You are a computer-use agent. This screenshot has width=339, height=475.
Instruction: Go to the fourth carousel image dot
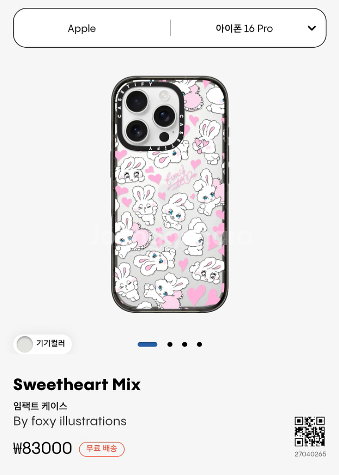199,345
